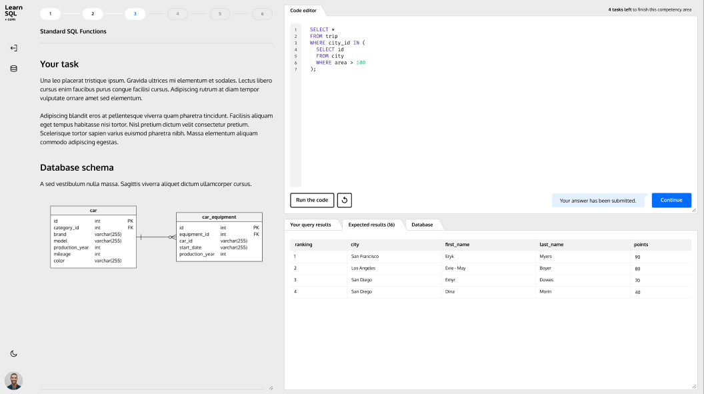
Task: Click the Myers last name cell
Action: (545, 257)
